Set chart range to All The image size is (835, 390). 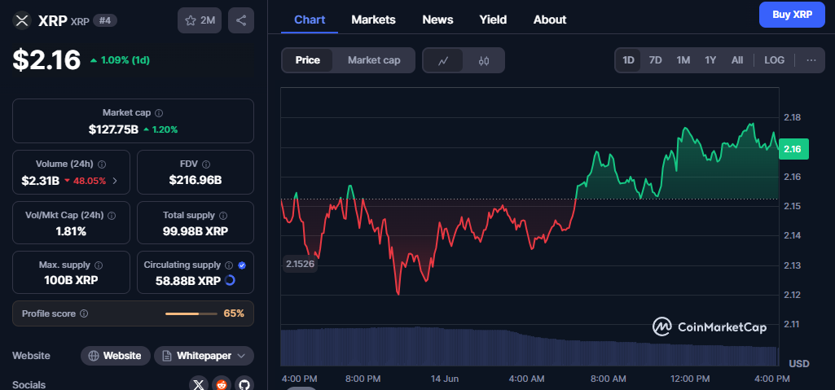pyautogui.click(x=737, y=60)
